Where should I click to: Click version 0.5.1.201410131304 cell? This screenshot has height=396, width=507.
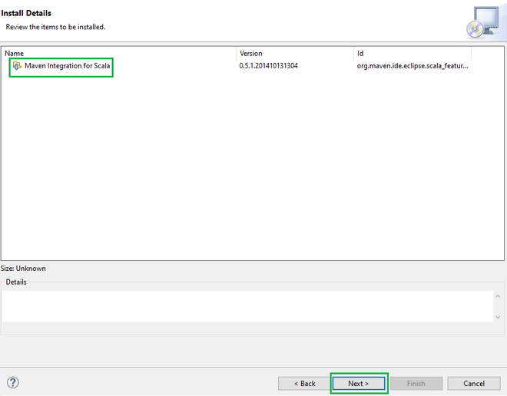click(x=268, y=66)
